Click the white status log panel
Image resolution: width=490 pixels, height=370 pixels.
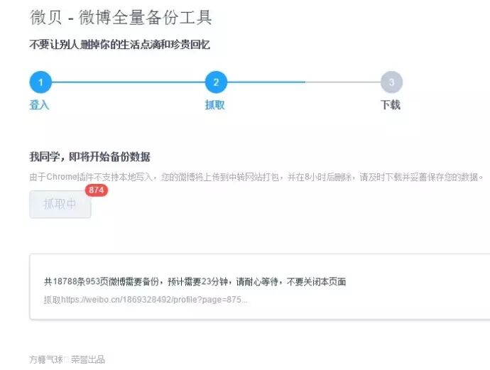click(x=260, y=287)
